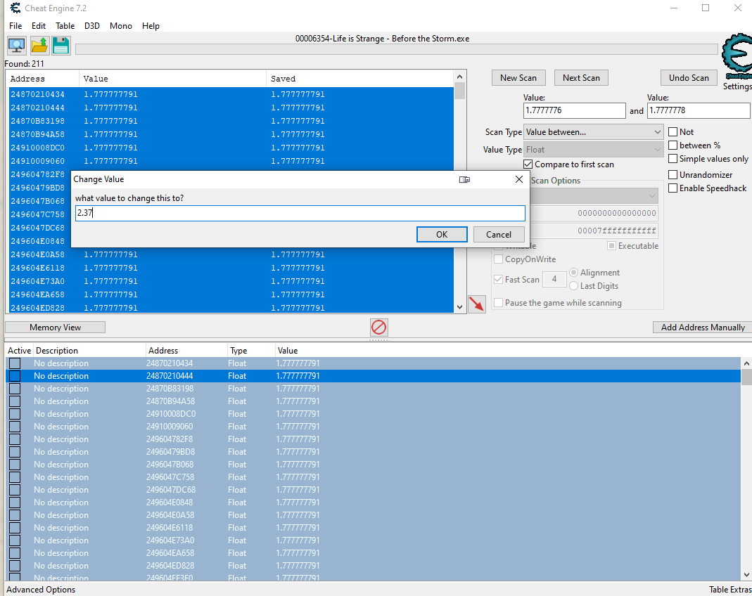Click the Saved column header
The width and height of the screenshot is (752, 596).
(x=359, y=79)
